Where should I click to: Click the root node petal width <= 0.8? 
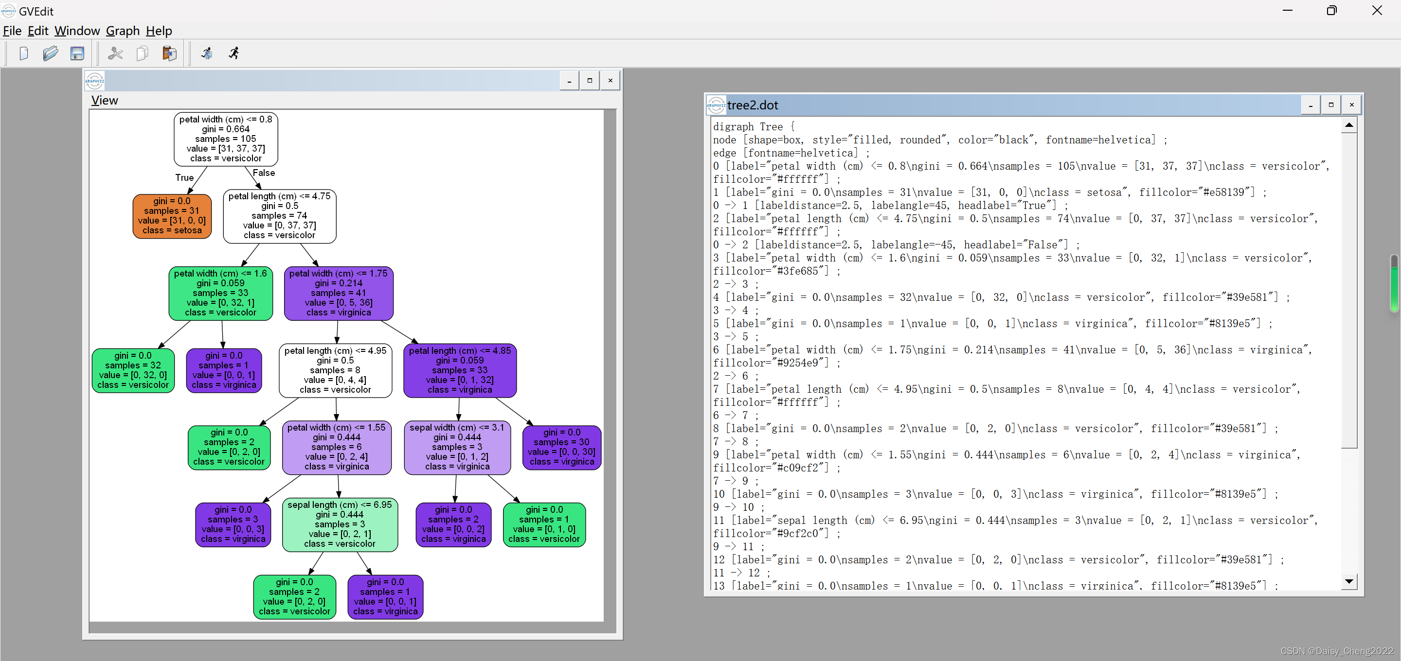(x=226, y=139)
